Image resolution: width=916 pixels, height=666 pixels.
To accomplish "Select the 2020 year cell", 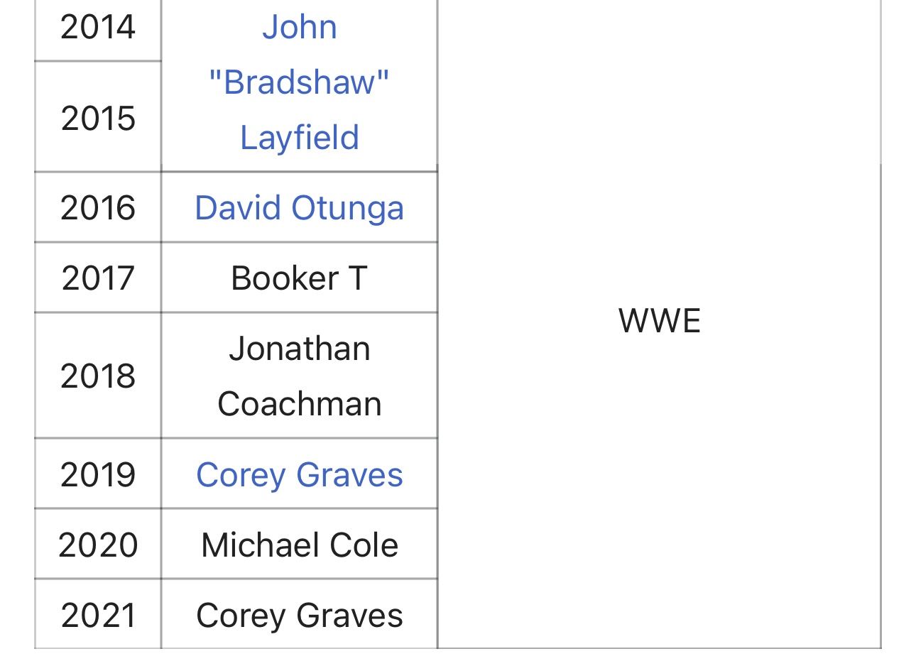I will [x=98, y=545].
